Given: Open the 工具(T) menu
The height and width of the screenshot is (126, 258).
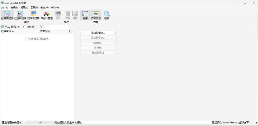Looking at the screenshot, I should point(34,7).
